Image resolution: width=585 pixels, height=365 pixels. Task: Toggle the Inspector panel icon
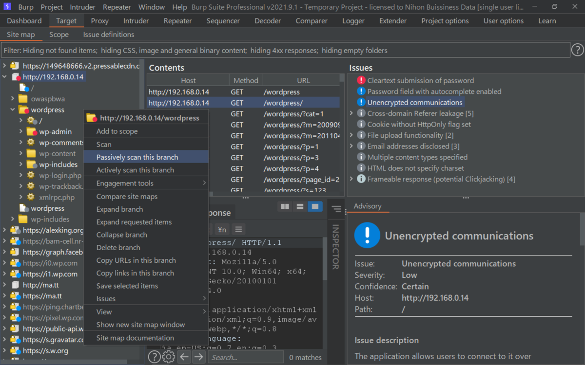coord(336,209)
